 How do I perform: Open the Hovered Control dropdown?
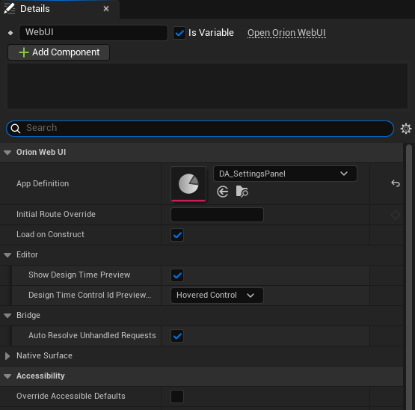pos(217,296)
